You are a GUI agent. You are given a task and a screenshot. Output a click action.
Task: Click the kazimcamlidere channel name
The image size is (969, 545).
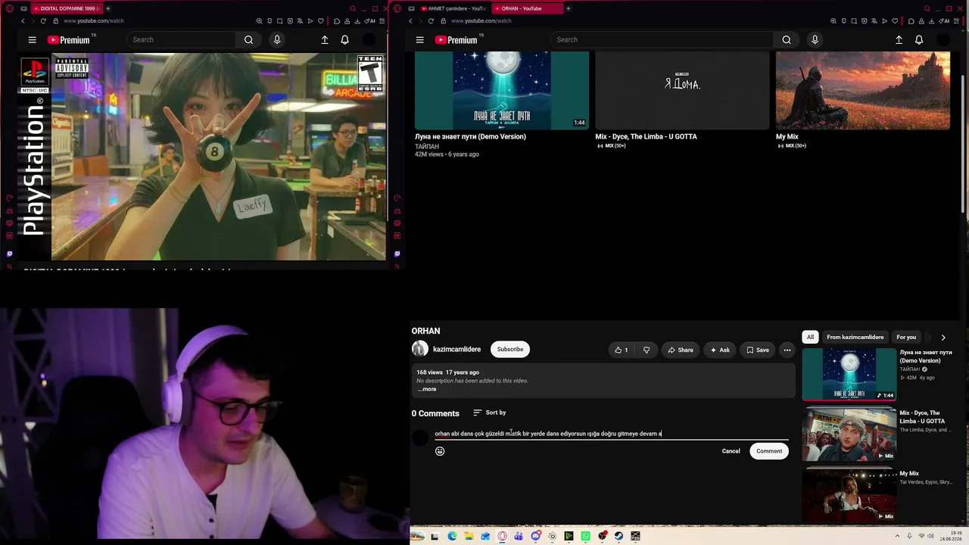[x=456, y=350]
